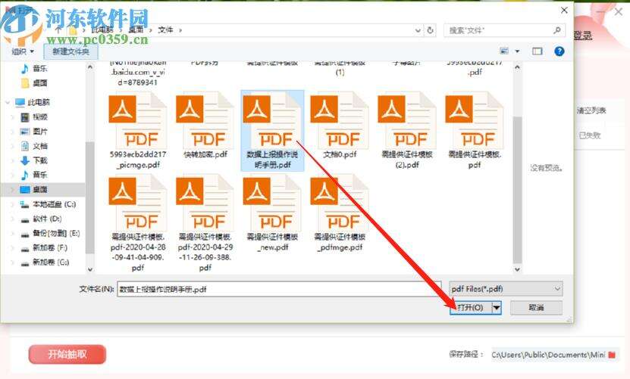Open the 组织 menu
Viewport: 630px width, 379px height.
23,51
